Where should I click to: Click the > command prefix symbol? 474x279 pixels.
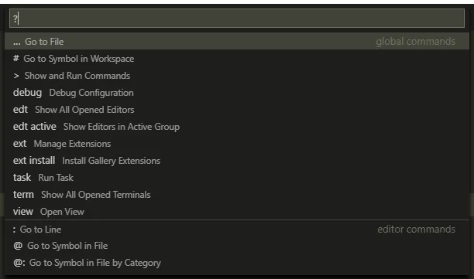click(x=16, y=76)
